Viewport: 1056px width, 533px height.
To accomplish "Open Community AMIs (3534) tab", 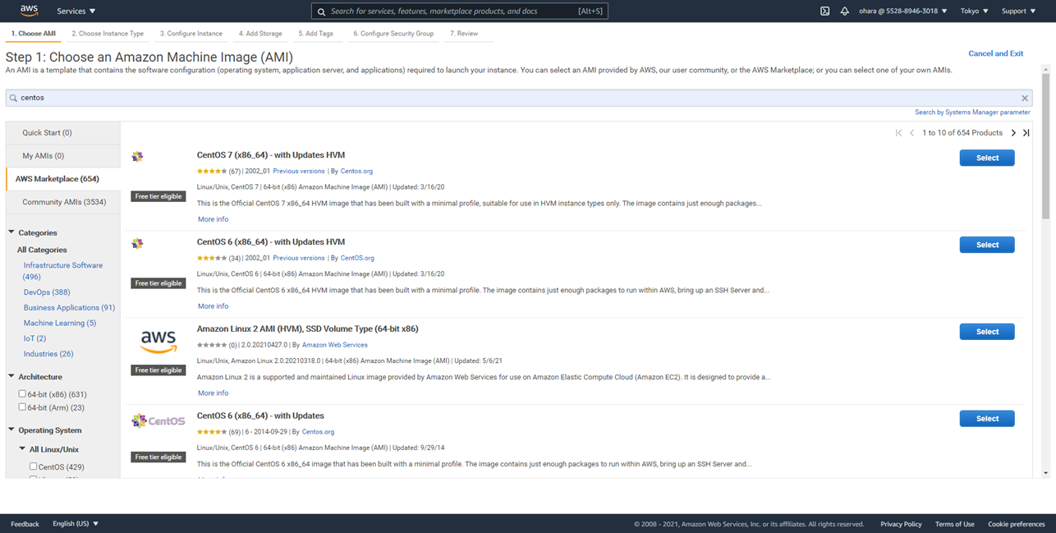I will click(63, 201).
